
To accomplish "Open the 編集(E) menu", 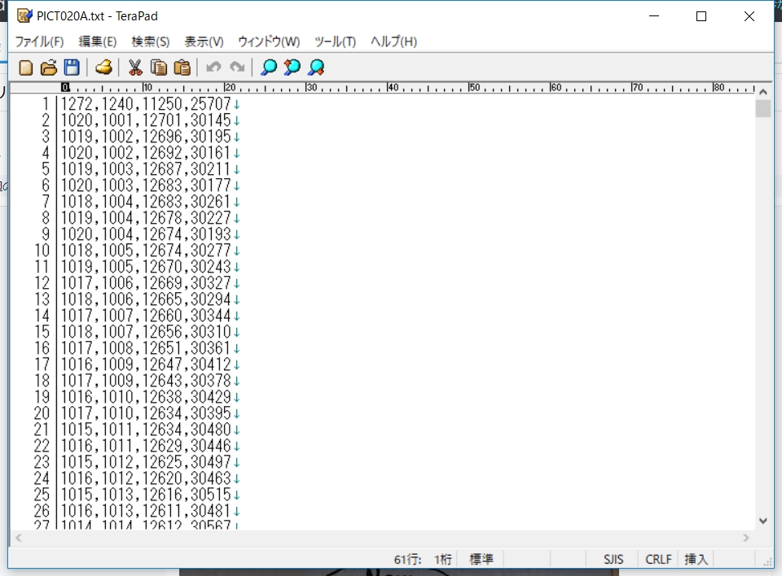I will (x=98, y=41).
